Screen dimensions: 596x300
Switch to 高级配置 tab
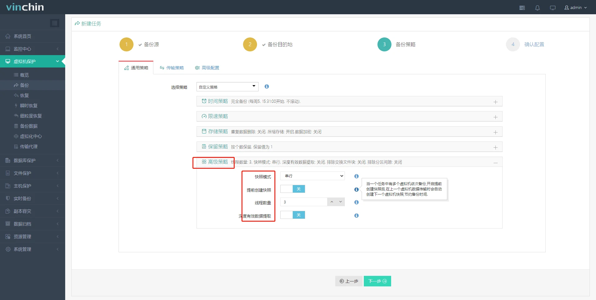click(207, 68)
